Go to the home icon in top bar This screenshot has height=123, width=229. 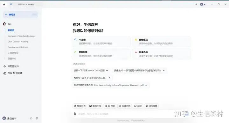[x=4, y=4]
